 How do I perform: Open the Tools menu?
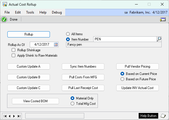point(30,12)
